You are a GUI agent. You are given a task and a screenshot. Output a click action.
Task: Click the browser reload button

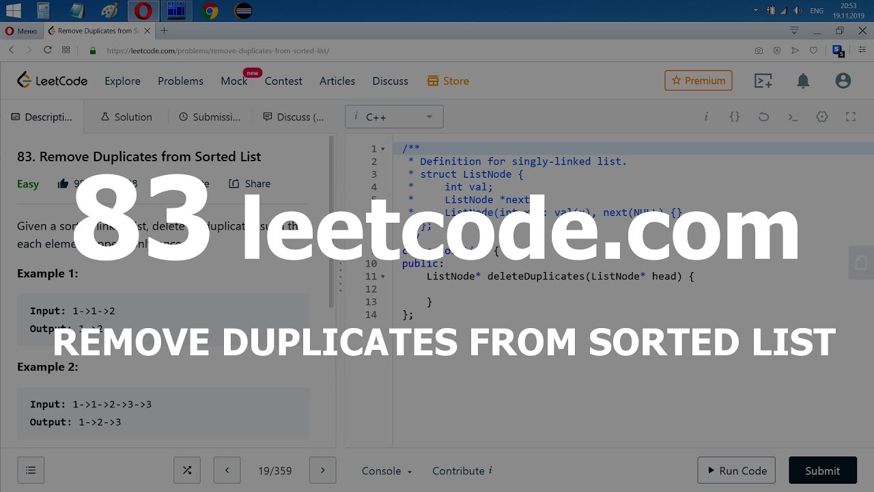(x=48, y=50)
